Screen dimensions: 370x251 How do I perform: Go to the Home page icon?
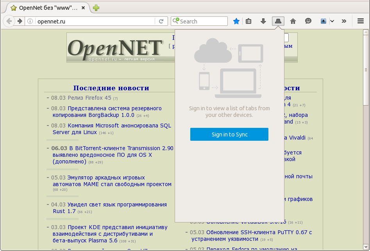click(293, 22)
